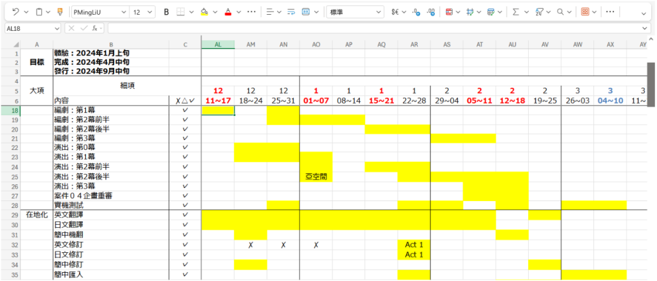Select the AO column header
Screen dimensions: 657x281
coord(316,44)
